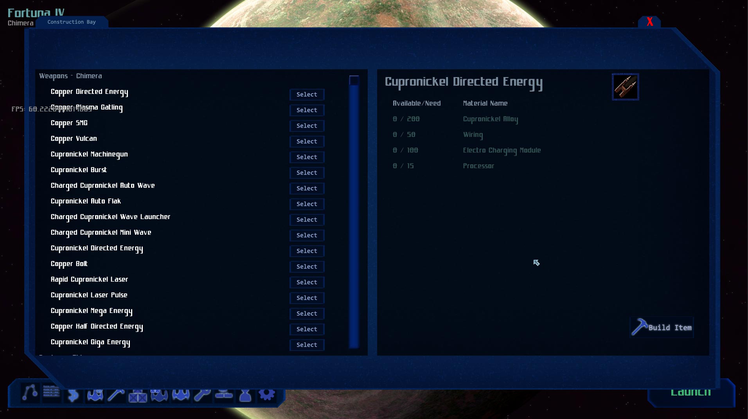Select the Copper Plasma Gatling weapon

(x=307, y=110)
